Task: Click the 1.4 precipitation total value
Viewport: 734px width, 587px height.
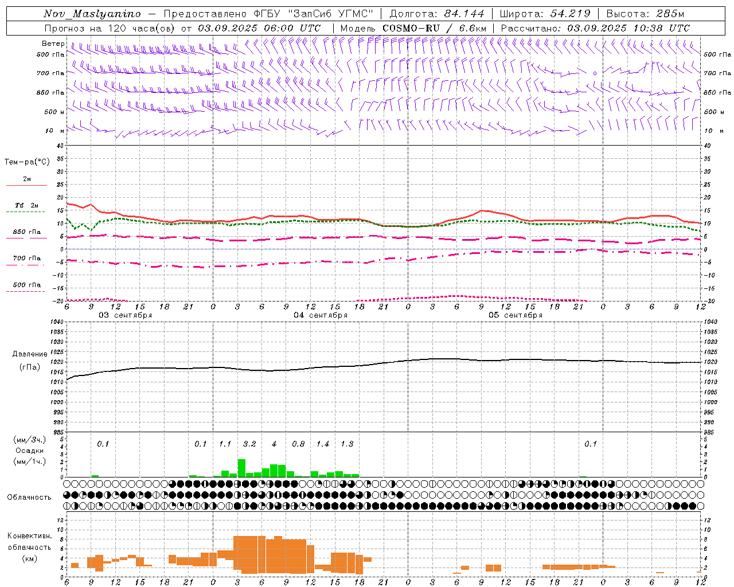Action: point(323,444)
